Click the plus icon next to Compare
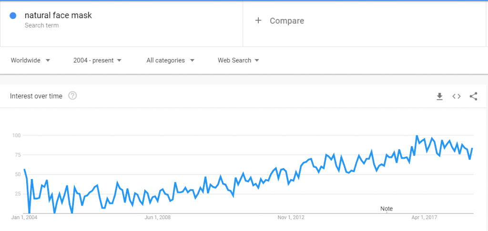 pos(258,20)
